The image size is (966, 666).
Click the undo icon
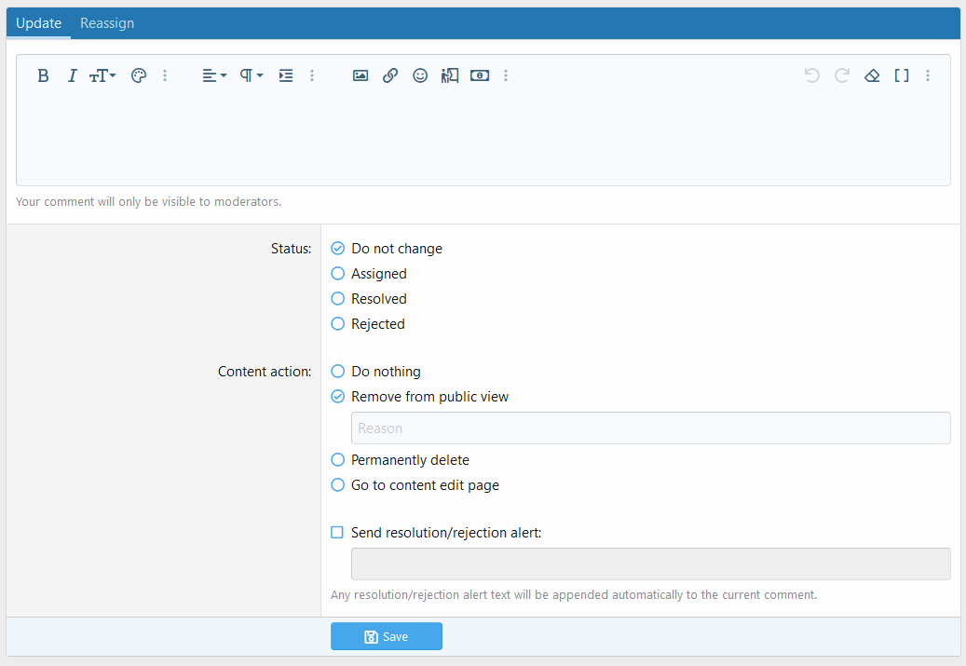812,75
